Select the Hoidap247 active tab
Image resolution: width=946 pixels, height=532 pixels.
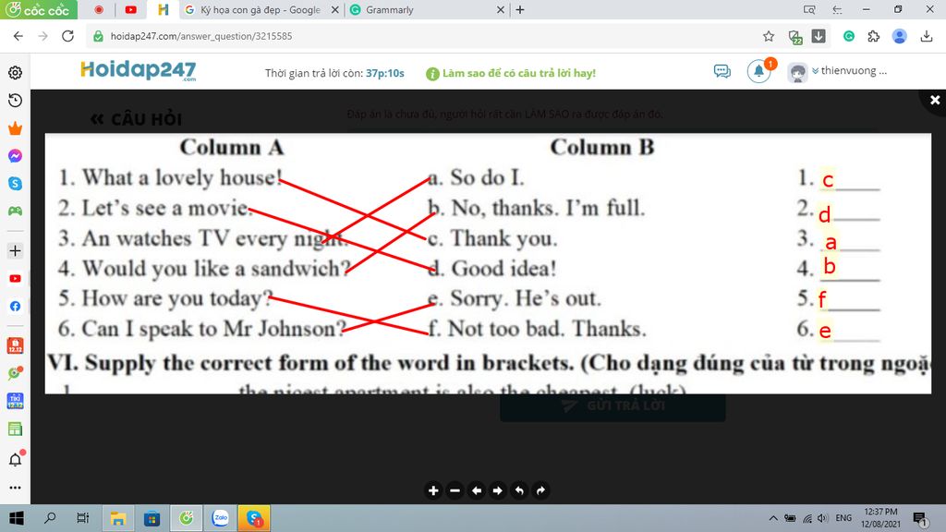163,9
